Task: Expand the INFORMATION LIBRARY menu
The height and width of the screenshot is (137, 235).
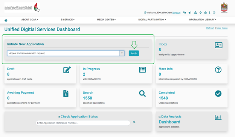Action: tap(202, 20)
